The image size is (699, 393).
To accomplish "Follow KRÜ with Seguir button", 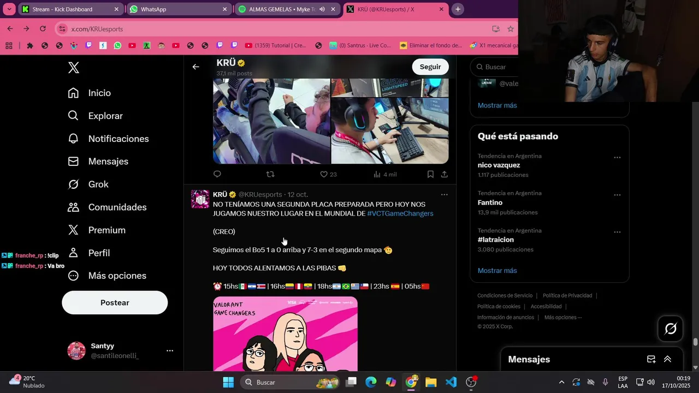I will tap(430, 67).
